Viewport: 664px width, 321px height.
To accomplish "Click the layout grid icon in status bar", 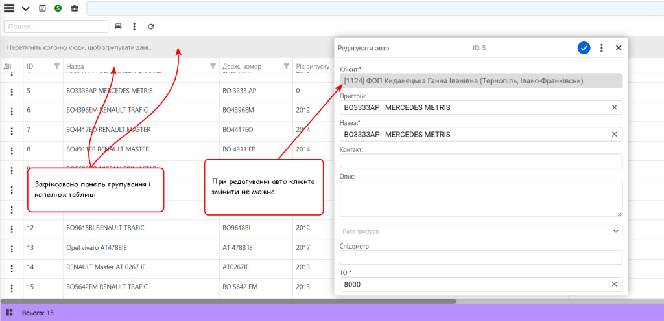I will pyautogui.click(x=9, y=313).
